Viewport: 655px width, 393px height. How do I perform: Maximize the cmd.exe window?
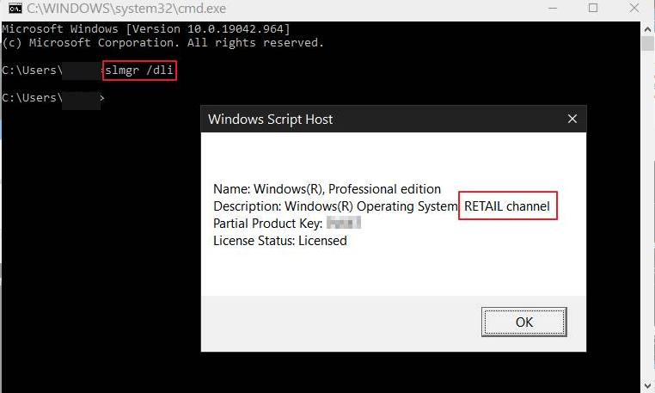(x=593, y=8)
